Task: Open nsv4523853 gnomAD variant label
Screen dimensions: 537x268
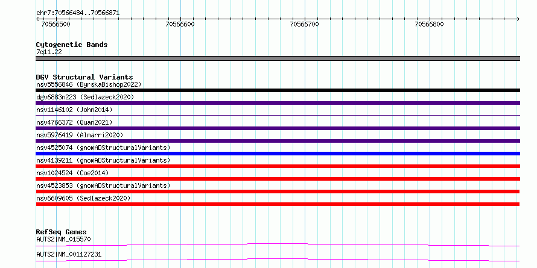Action: (x=103, y=185)
